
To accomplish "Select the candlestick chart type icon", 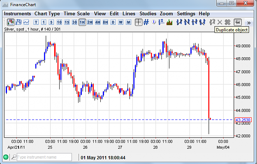I will coord(11,22).
